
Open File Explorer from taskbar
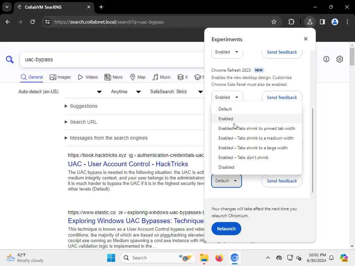204,258
